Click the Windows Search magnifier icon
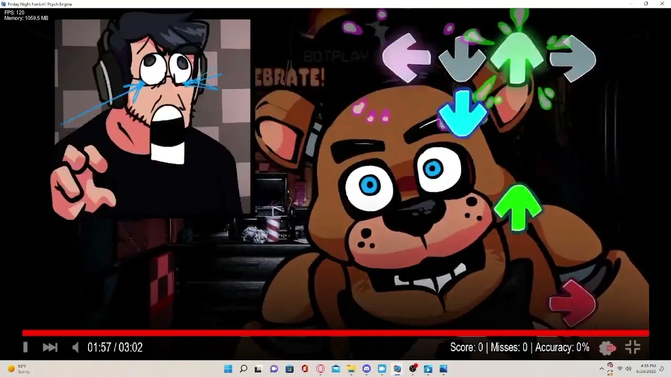 pos(243,369)
